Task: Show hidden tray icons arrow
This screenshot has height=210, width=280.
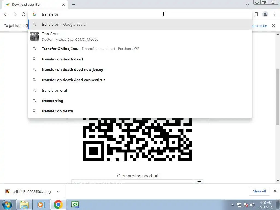Action: tap(232, 205)
